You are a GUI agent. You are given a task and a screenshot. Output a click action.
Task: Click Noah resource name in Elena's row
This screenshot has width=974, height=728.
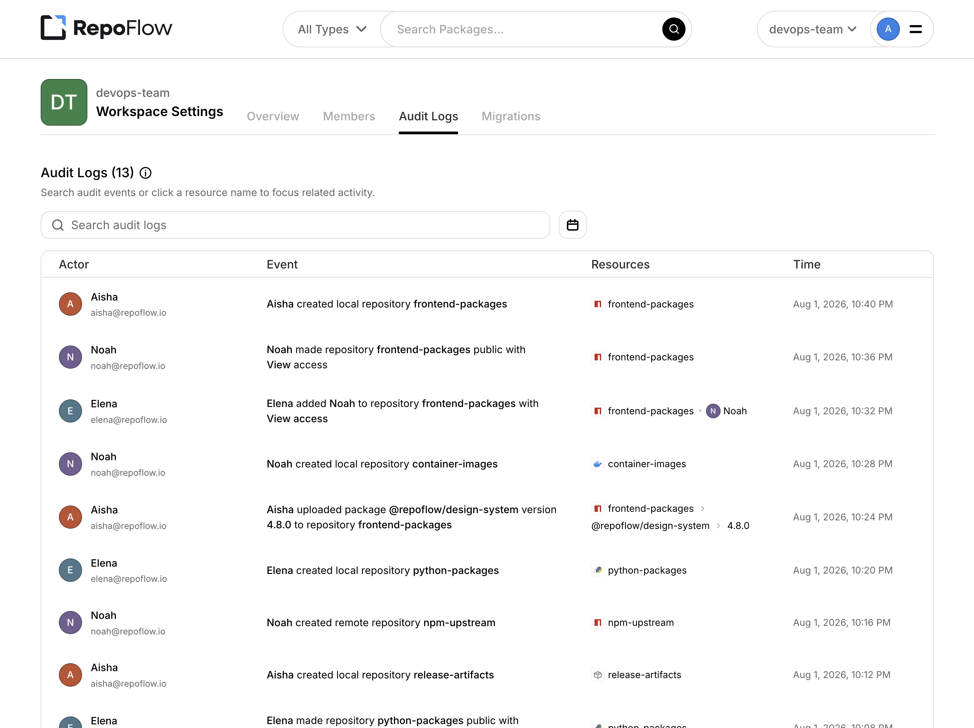click(x=734, y=411)
